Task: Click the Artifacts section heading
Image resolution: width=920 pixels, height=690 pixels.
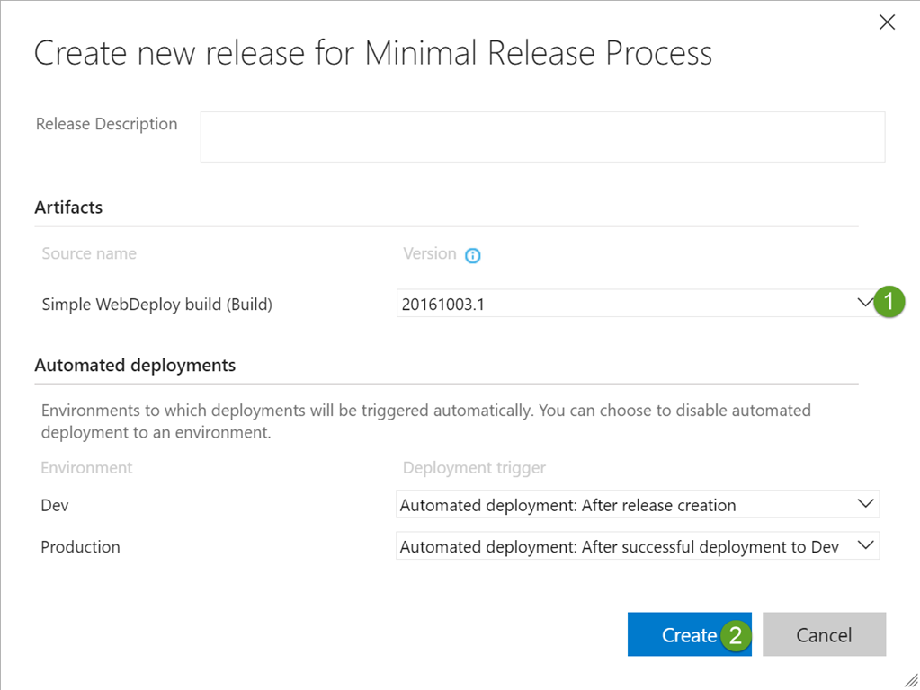Action: pos(68,208)
